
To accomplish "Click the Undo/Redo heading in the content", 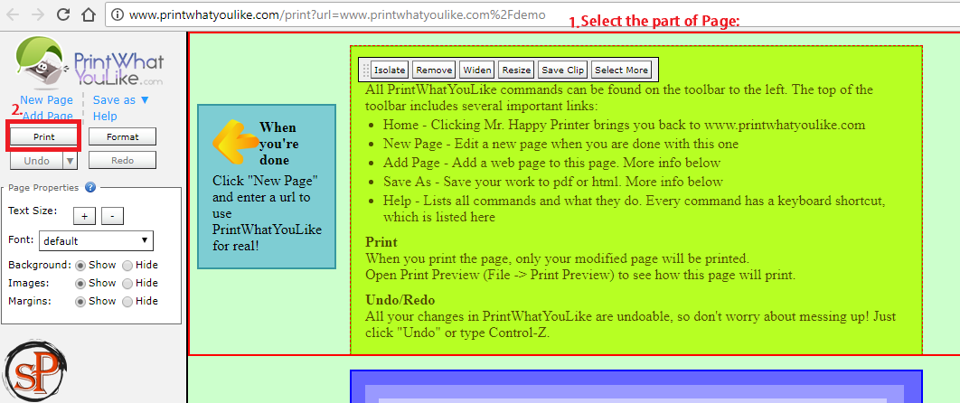I will pos(400,300).
